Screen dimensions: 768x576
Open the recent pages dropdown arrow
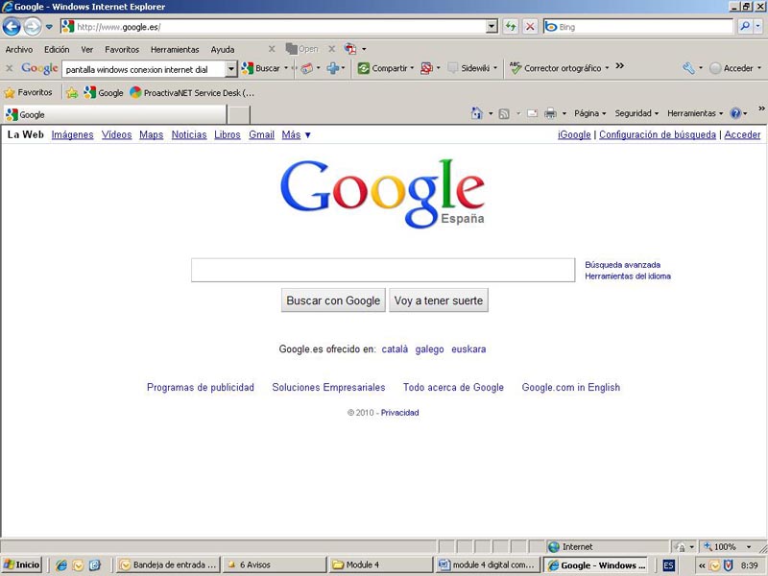[49, 27]
